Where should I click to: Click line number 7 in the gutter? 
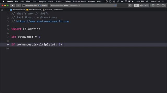click(x=8, y=37)
